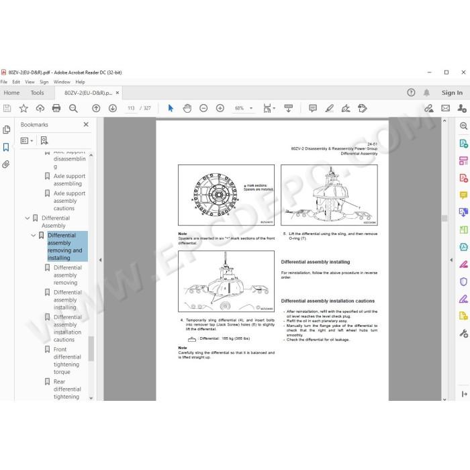470x470 pixels.
Task: Open the Help question mark icon
Action: 411,93
